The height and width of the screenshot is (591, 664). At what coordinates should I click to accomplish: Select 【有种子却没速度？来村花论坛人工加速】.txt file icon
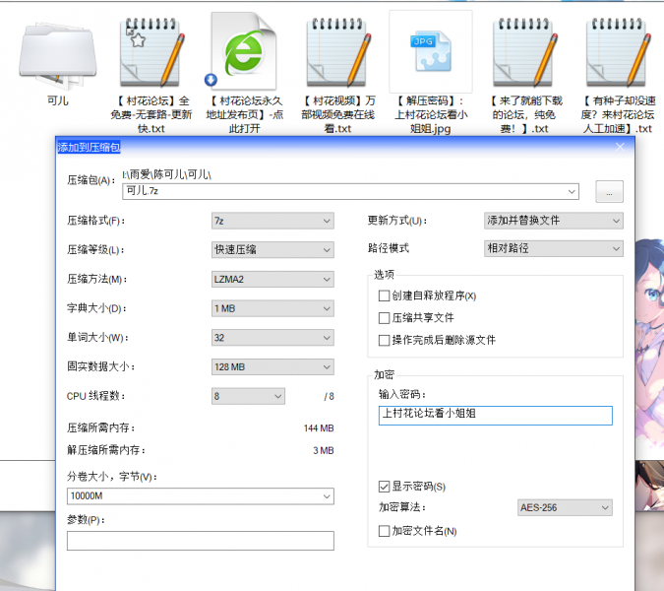(x=617, y=52)
